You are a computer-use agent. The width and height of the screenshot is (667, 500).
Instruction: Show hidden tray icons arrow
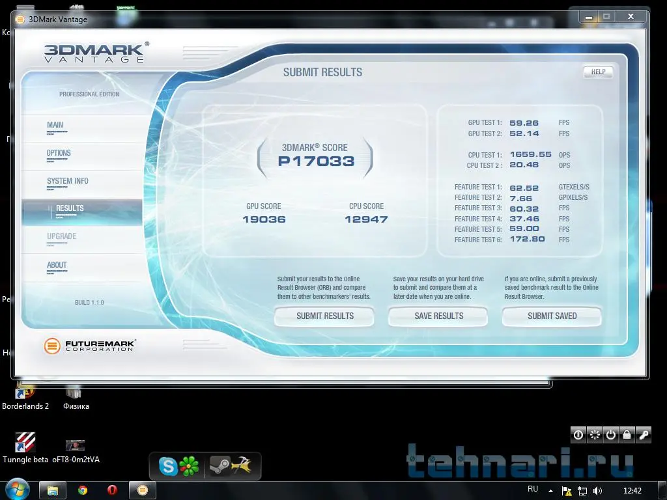coord(551,491)
